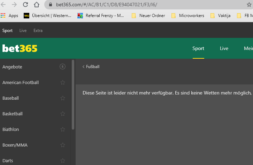Open Microworkers bookmark folder

[187, 16]
